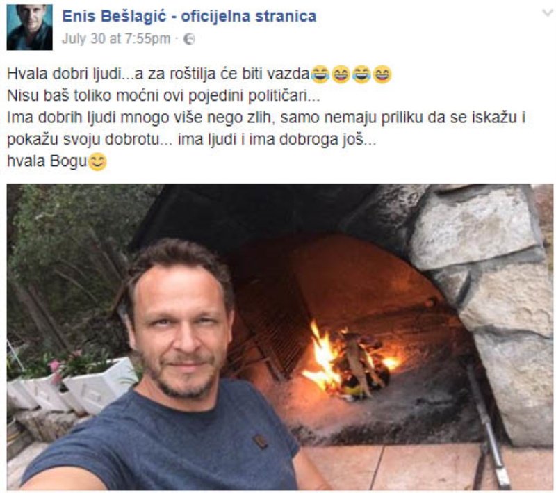The height and width of the screenshot is (493, 556).
Task: Click the third emoji in the laughing row
Action: [x=361, y=74]
